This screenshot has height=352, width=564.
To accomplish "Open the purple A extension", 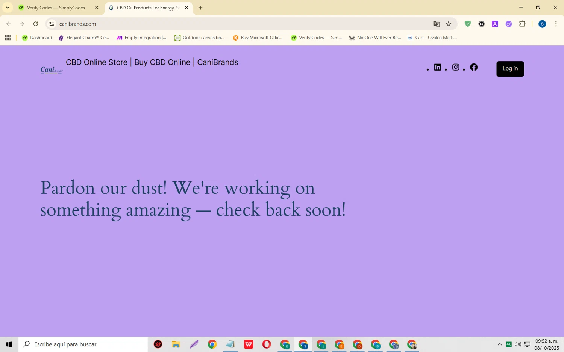I will point(495,24).
